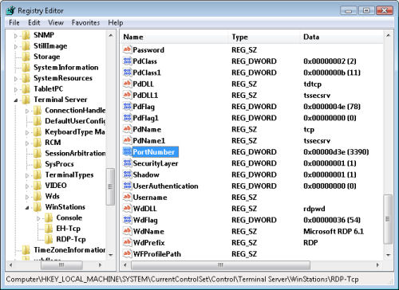
Task: Open the Help menu
Action: click(x=116, y=22)
